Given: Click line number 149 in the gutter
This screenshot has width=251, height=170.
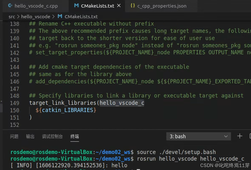Looking at the screenshot, I should [14, 103].
